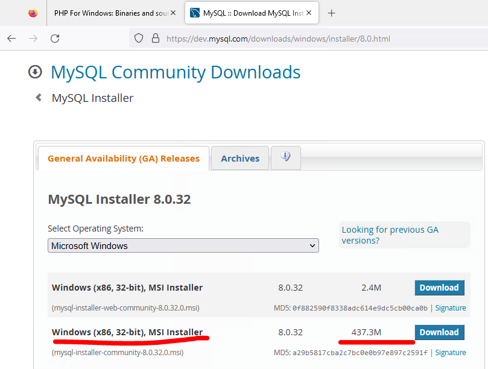Open the MySQL Community Downloads heading link
Image resolution: width=488 pixels, height=369 pixels.
[176, 72]
